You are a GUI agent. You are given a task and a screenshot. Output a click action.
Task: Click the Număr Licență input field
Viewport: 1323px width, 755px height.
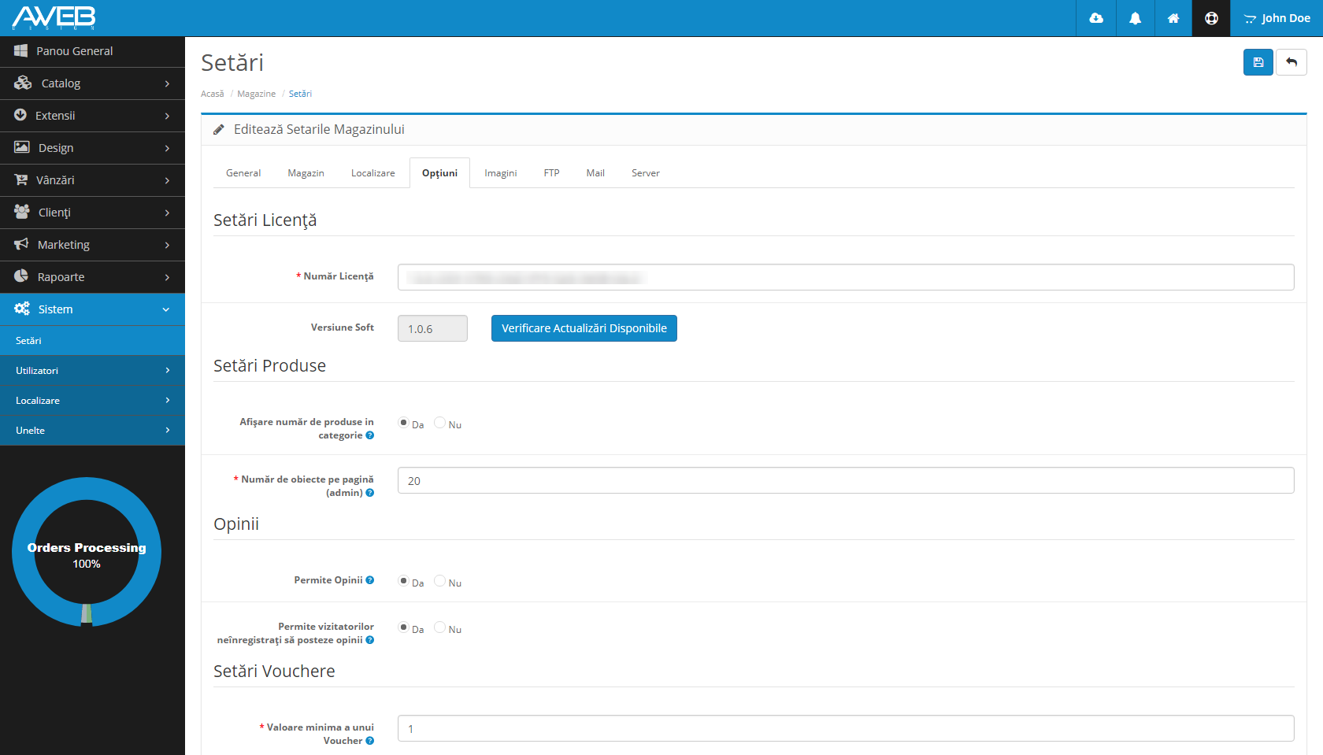pos(845,277)
